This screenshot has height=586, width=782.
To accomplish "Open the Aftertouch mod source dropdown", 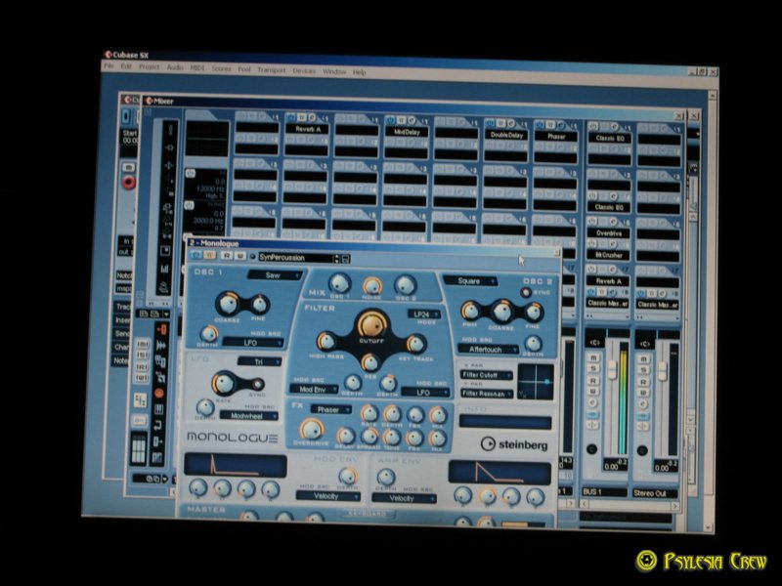I will [x=488, y=350].
